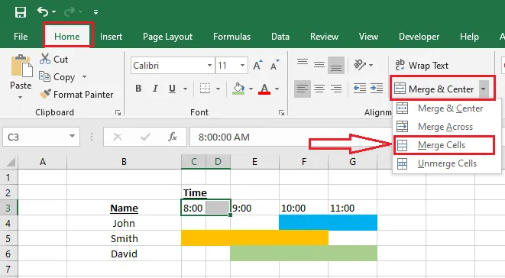This screenshot has height=278, width=505.
Task: Open the View tab
Action: click(x=368, y=37)
